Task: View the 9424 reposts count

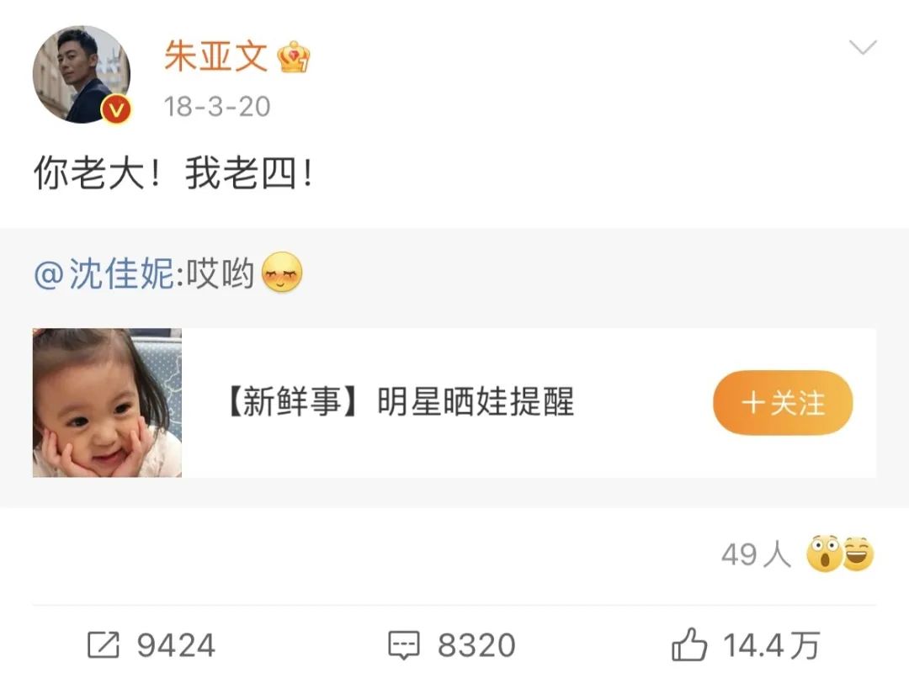Action: pyautogui.click(x=176, y=645)
